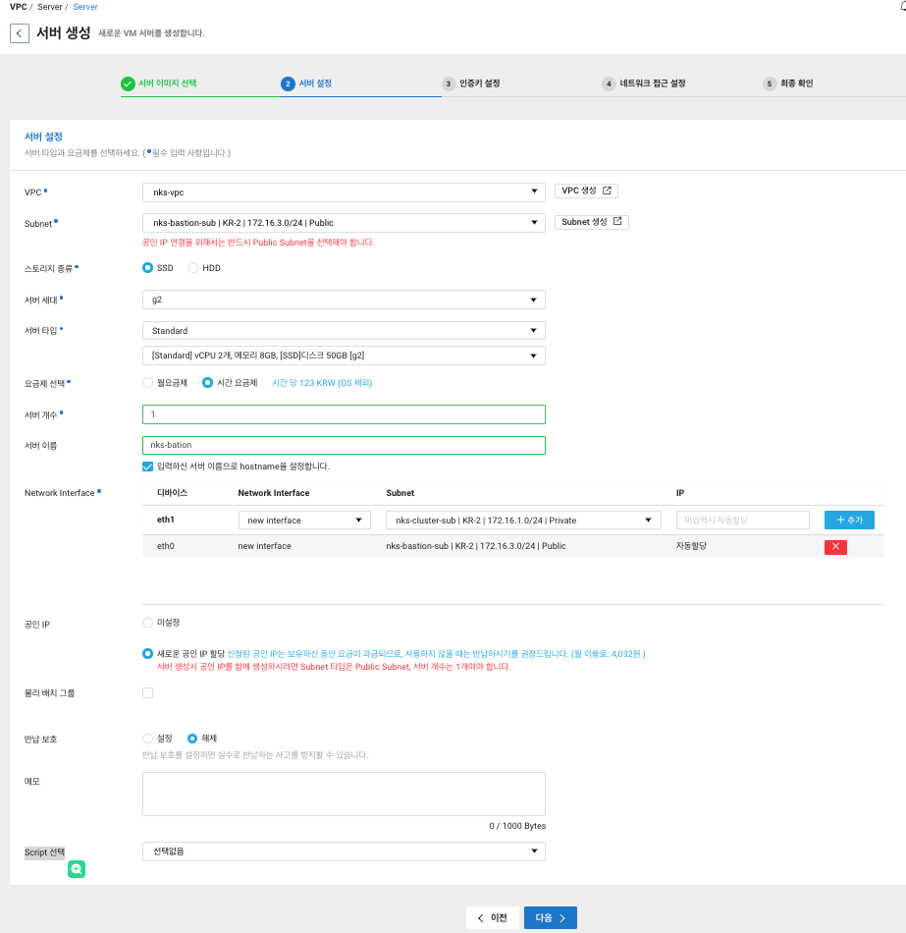Toggle hostname setting checkbox
Image resolution: width=906 pixels, height=933 pixels.
147,466
